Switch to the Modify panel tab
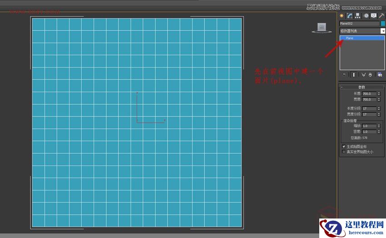This screenshot has height=238, width=386. 350,16
